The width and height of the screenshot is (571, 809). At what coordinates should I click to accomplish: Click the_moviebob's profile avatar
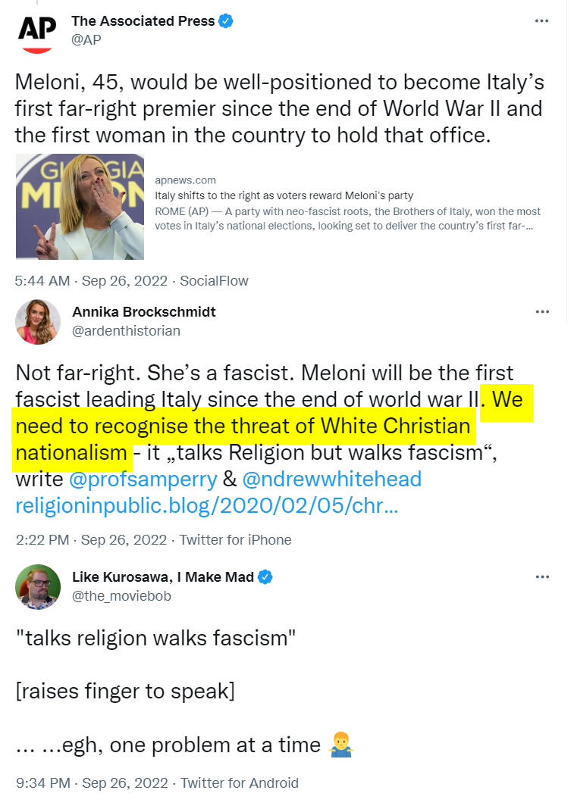coord(37,587)
